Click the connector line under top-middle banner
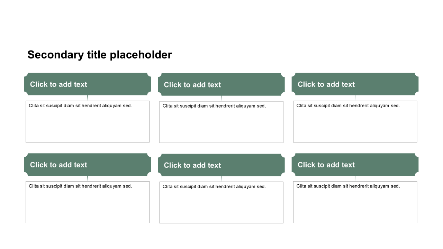 point(221,98)
